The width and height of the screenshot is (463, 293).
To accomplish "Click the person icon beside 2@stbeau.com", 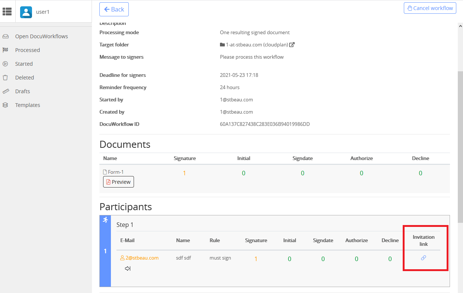I will [x=122, y=258].
